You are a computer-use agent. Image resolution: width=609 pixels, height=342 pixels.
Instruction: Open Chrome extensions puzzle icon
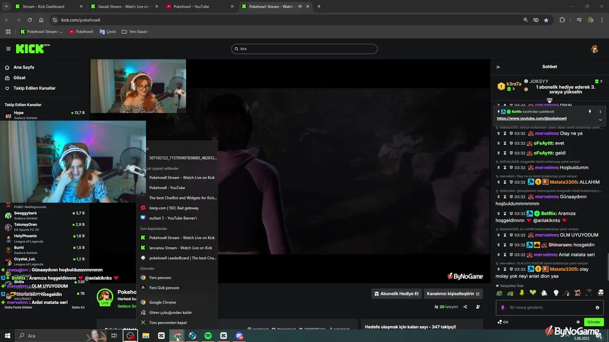562,20
